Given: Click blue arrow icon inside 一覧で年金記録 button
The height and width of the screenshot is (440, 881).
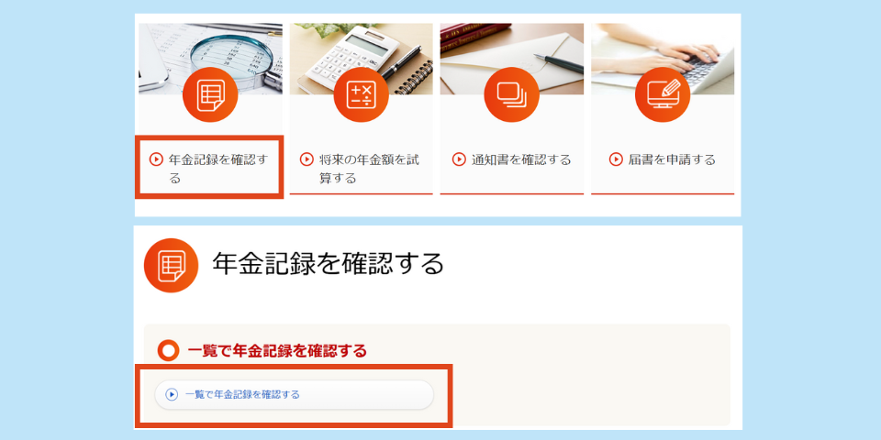Looking at the screenshot, I should click(x=172, y=394).
